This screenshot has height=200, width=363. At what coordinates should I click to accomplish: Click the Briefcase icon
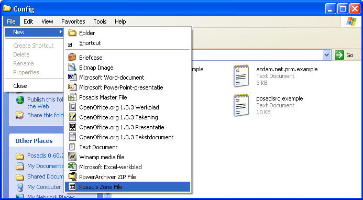coord(72,57)
